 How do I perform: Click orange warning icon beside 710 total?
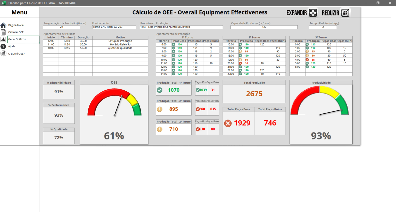(x=160, y=129)
